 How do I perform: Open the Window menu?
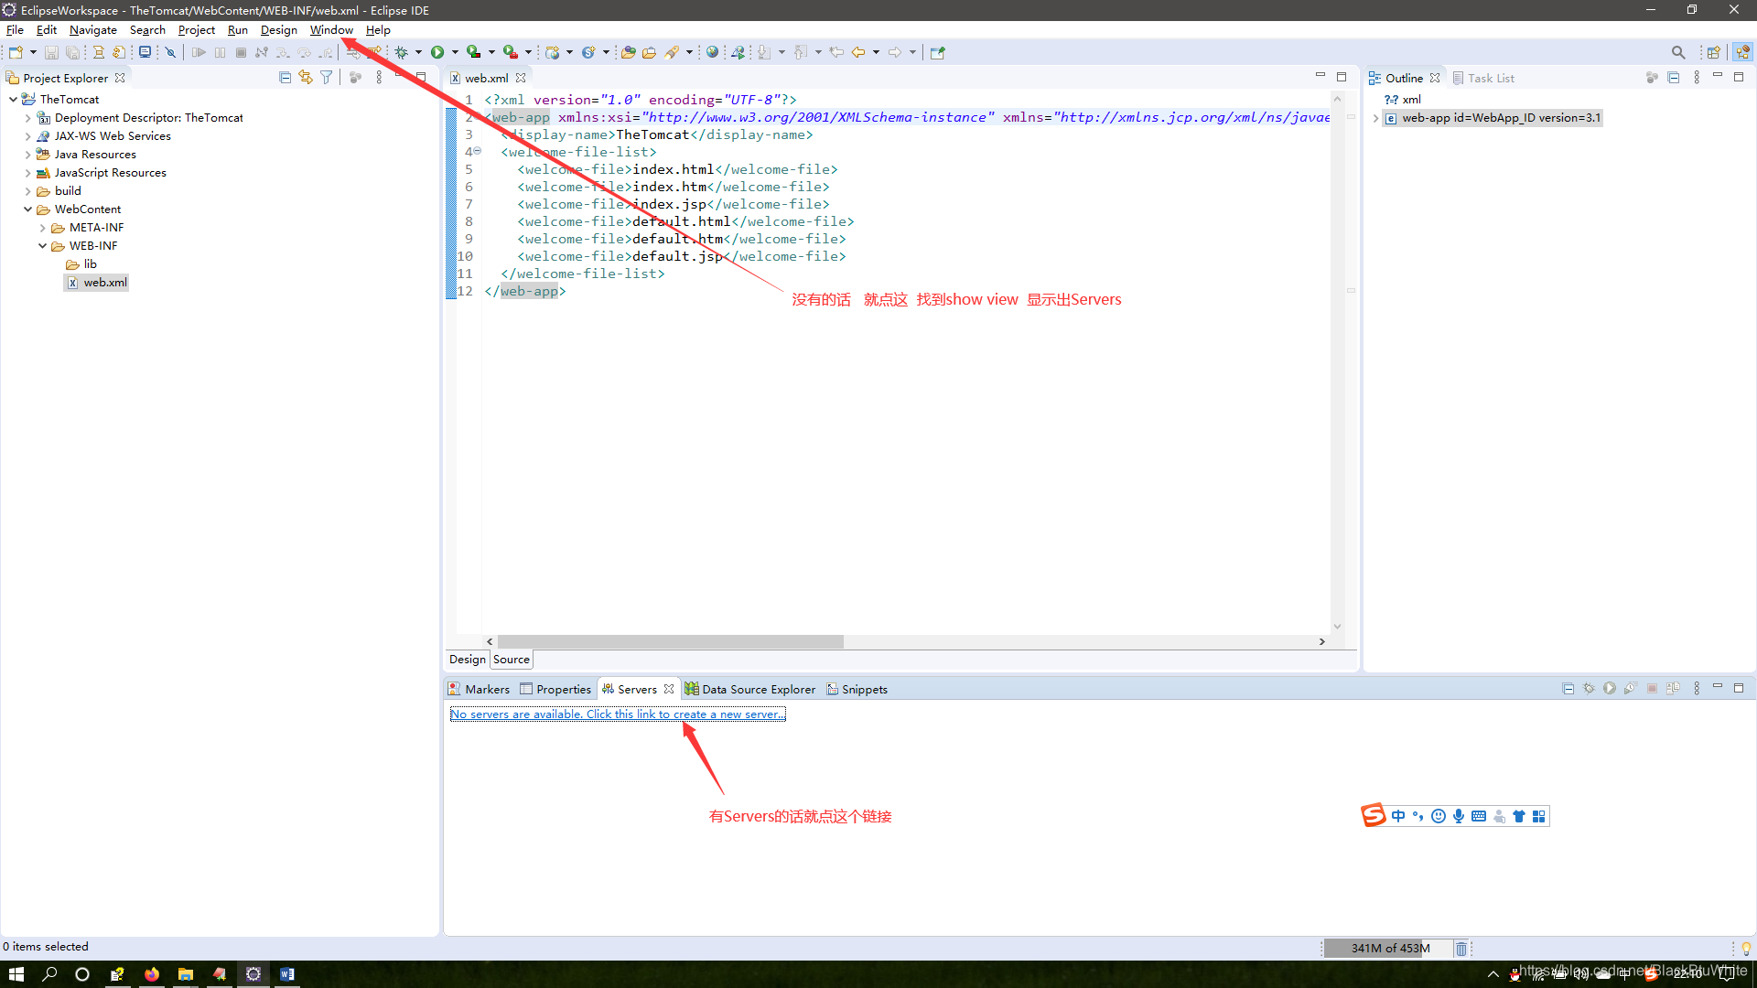(331, 29)
